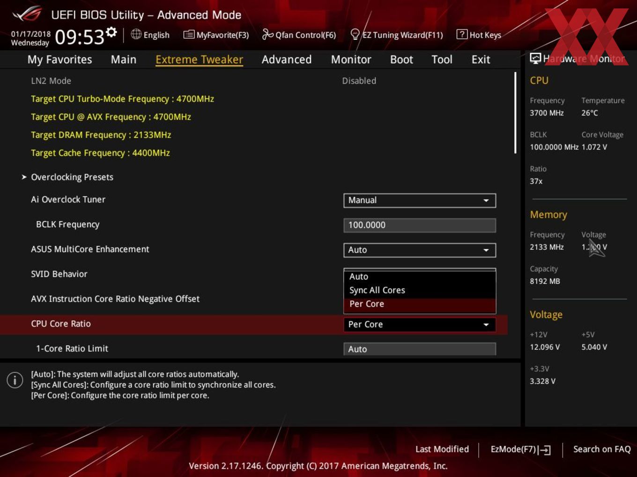637x477 pixels.
Task: Open the My Favorites tab
Action: tap(59, 59)
